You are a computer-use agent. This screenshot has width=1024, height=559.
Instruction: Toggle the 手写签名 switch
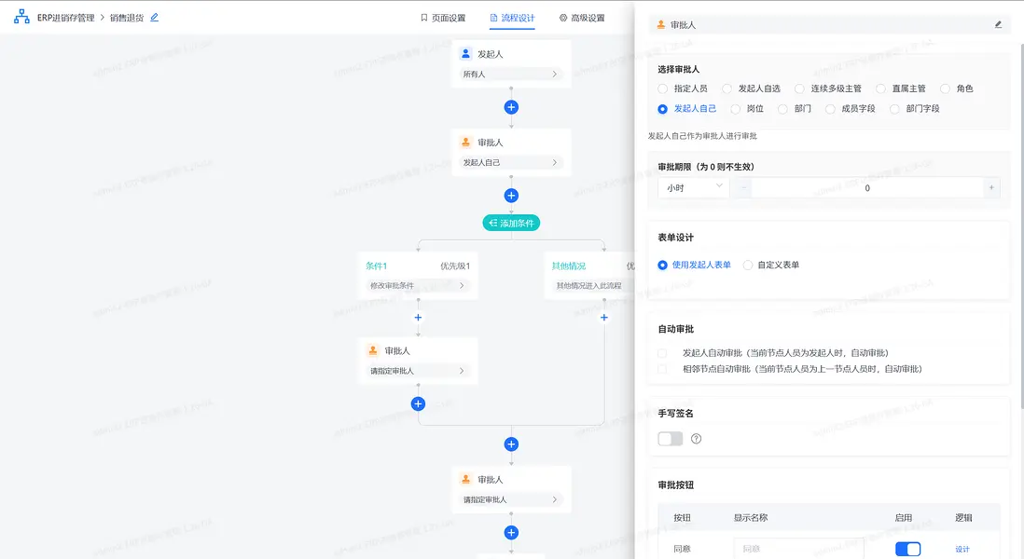670,439
